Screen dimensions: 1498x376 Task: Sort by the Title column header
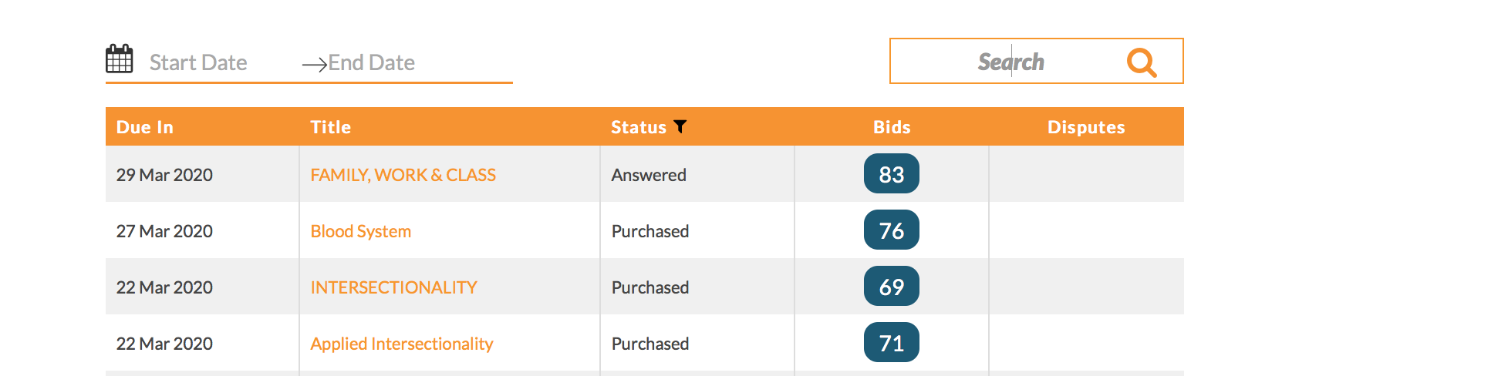pyautogui.click(x=331, y=127)
